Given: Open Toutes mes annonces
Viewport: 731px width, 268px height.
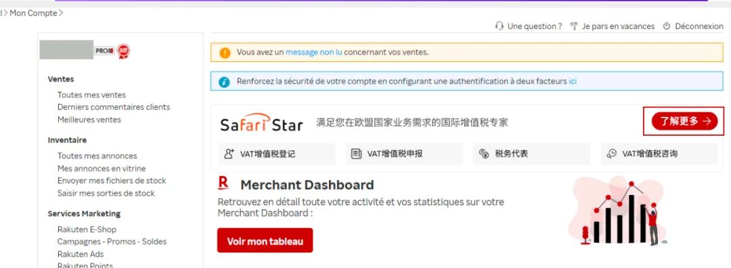Looking at the screenshot, I should tap(97, 156).
